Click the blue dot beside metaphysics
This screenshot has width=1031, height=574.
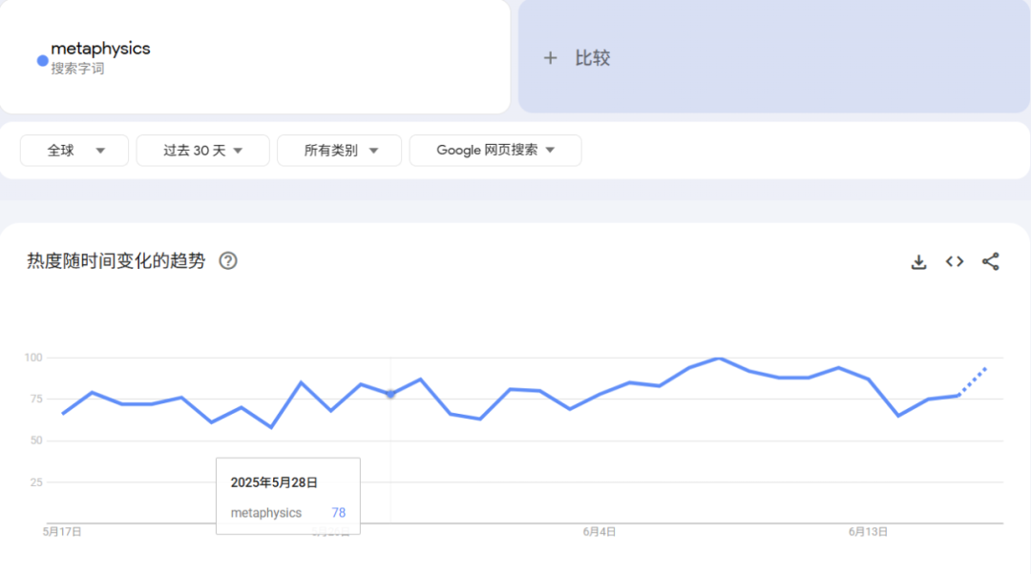point(42,60)
